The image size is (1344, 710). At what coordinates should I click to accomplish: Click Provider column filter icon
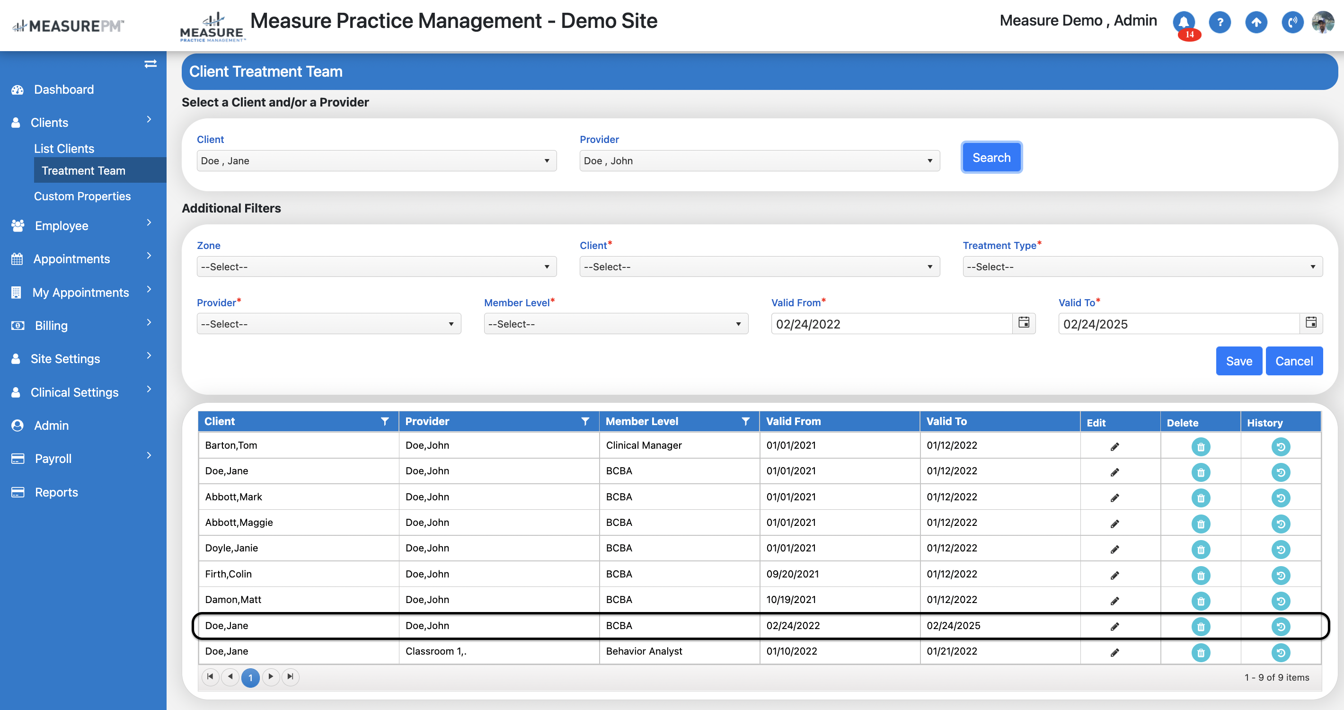pyautogui.click(x=585, y=422)
